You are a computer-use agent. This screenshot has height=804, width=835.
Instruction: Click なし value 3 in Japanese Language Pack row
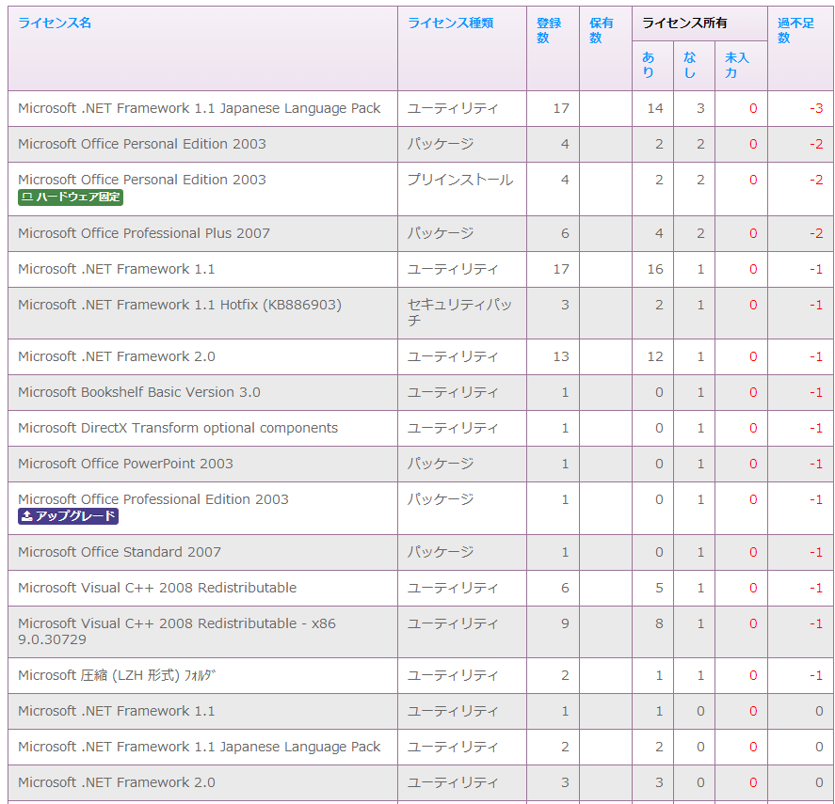pos(700,108)
